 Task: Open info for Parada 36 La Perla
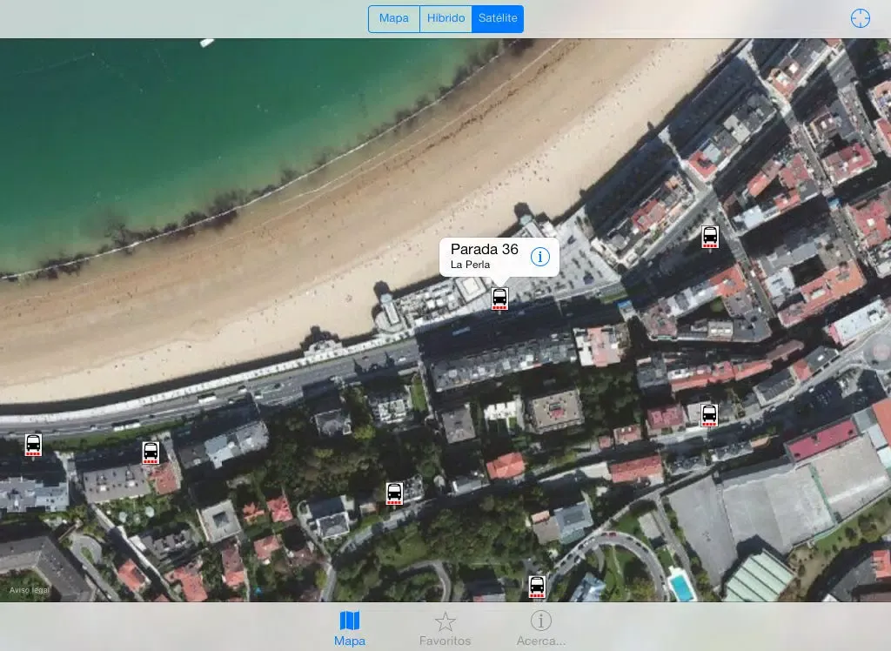pyautogui.click(x=539, y=257)
